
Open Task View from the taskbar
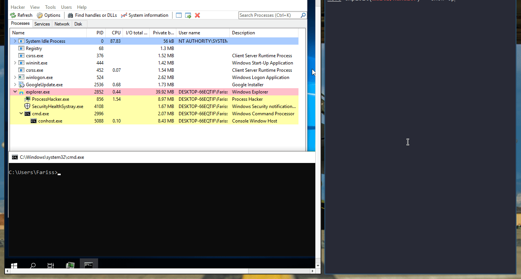(51, 266)
